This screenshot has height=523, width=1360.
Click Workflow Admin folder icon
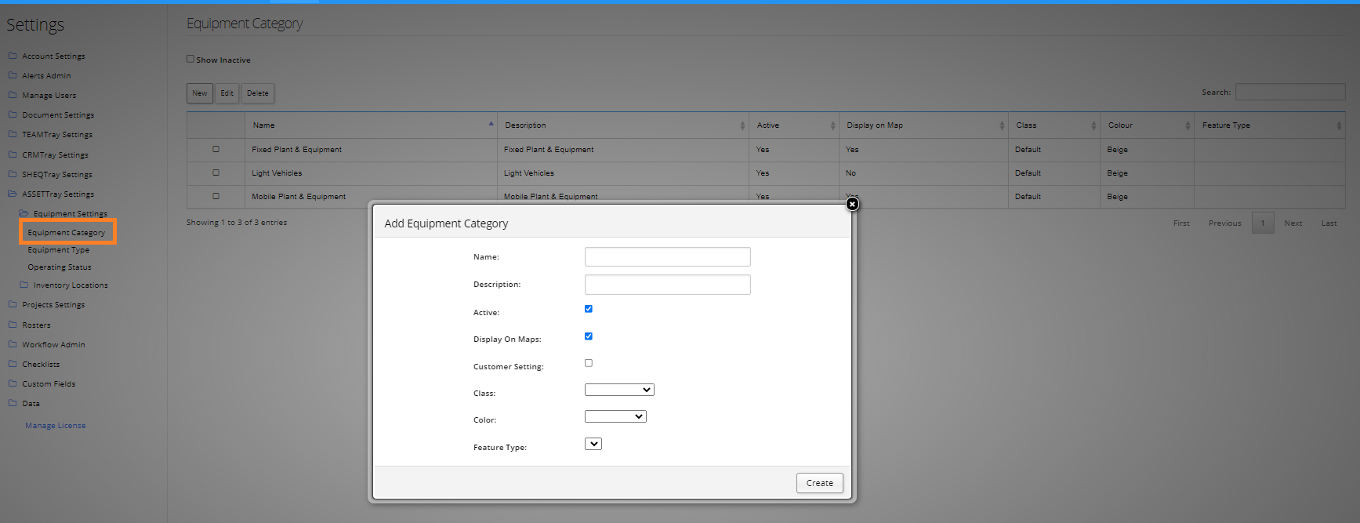13,344
